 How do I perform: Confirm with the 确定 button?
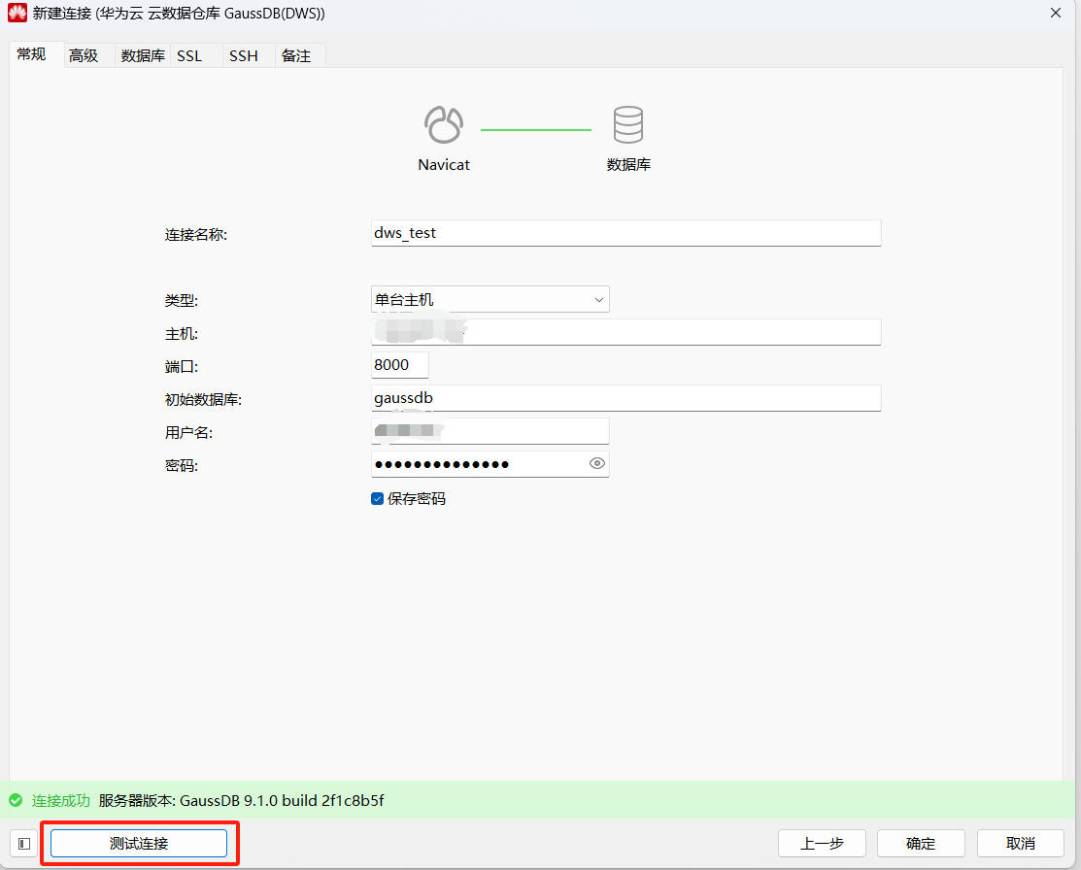921,843
